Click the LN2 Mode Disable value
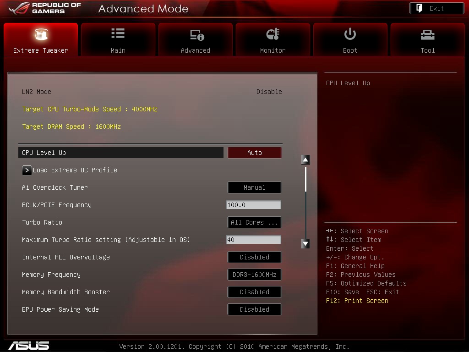Viewport: 469px width, 352px height. (269, 92)
